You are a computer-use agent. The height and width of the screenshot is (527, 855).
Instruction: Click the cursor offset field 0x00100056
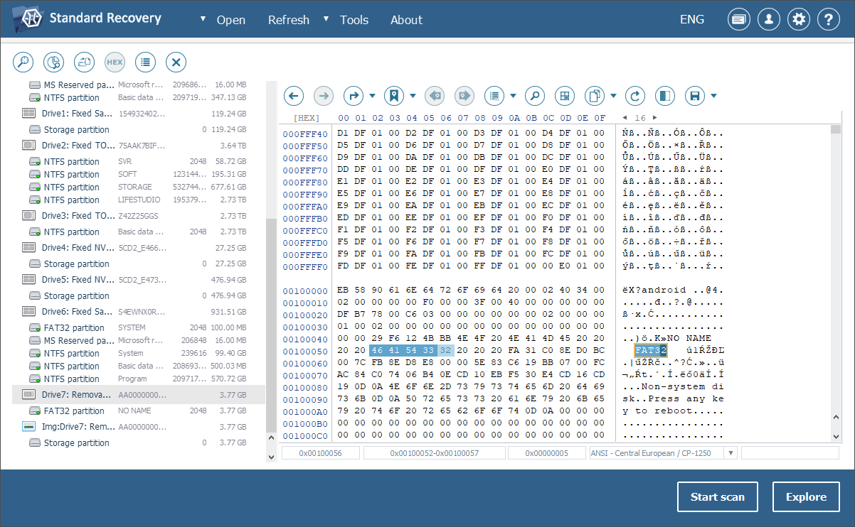(321, 453)
